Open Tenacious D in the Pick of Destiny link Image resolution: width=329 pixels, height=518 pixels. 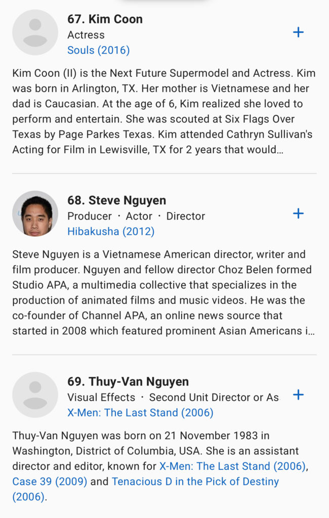click(x=195, y=481)
